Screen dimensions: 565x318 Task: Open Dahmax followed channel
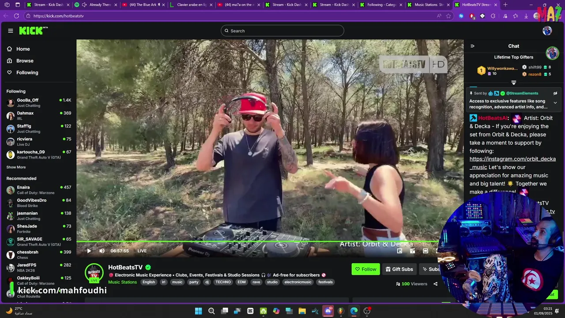(x=39, y=116)
